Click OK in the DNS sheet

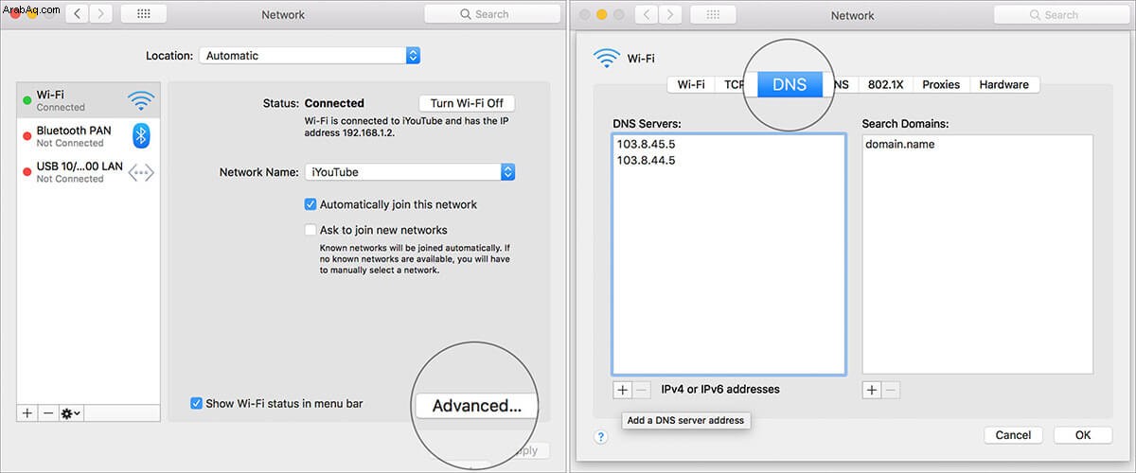[x=1083, y=435]
